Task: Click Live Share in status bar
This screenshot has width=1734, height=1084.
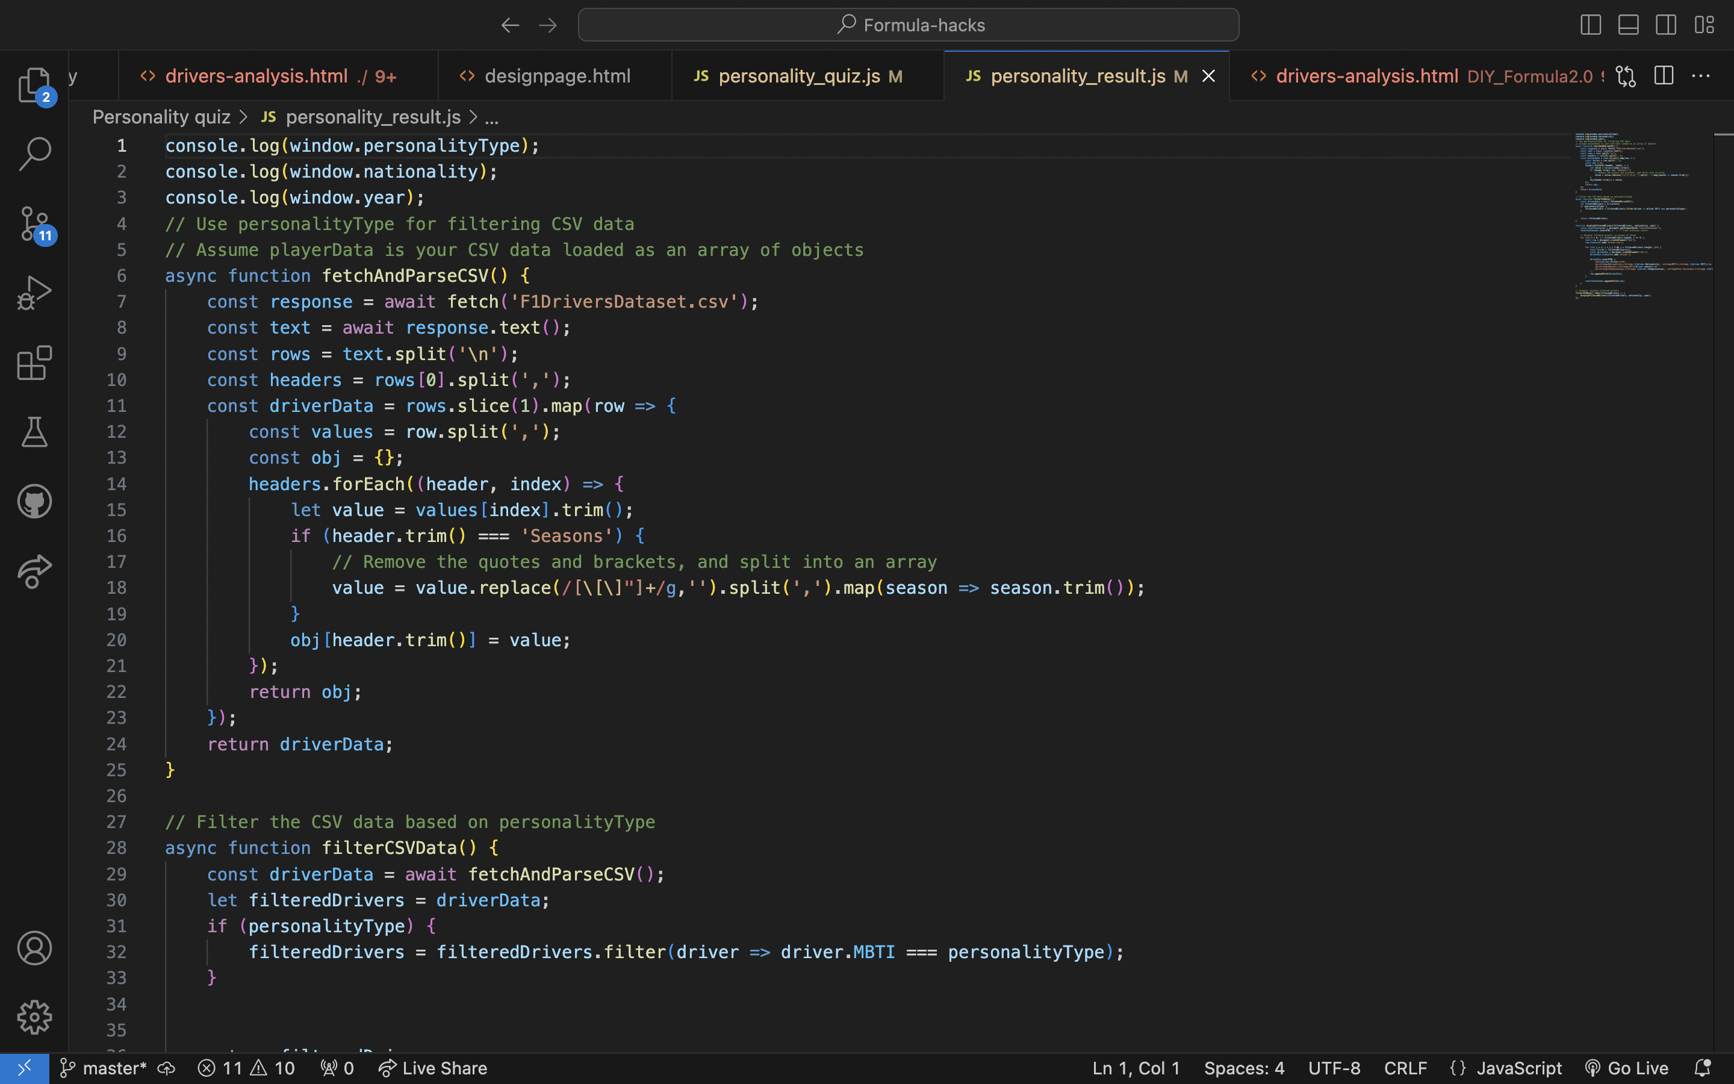Action: (433, 1068)
